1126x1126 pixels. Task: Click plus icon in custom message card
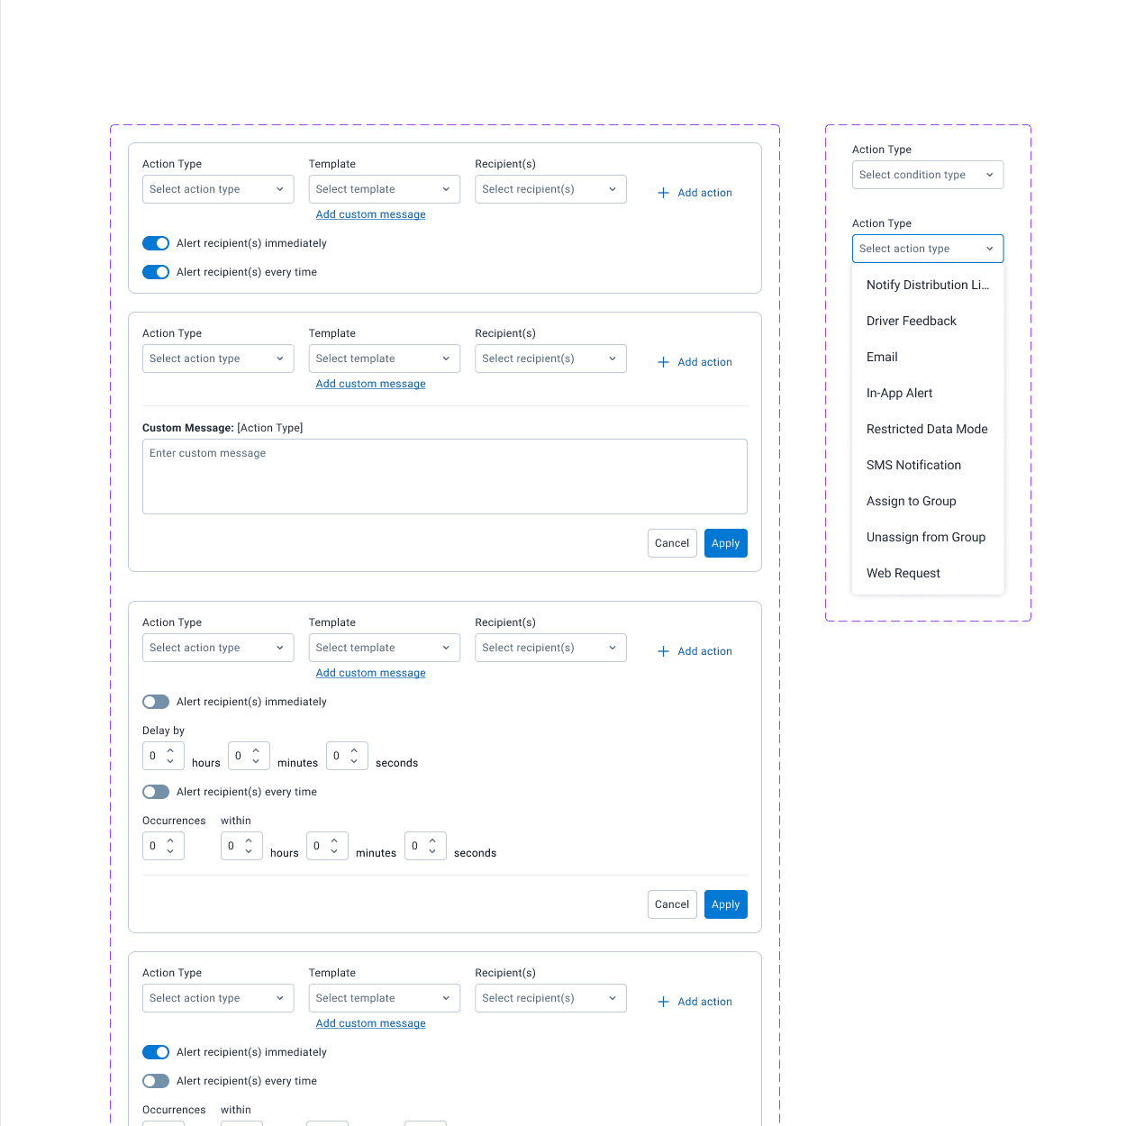pos(663,362)
